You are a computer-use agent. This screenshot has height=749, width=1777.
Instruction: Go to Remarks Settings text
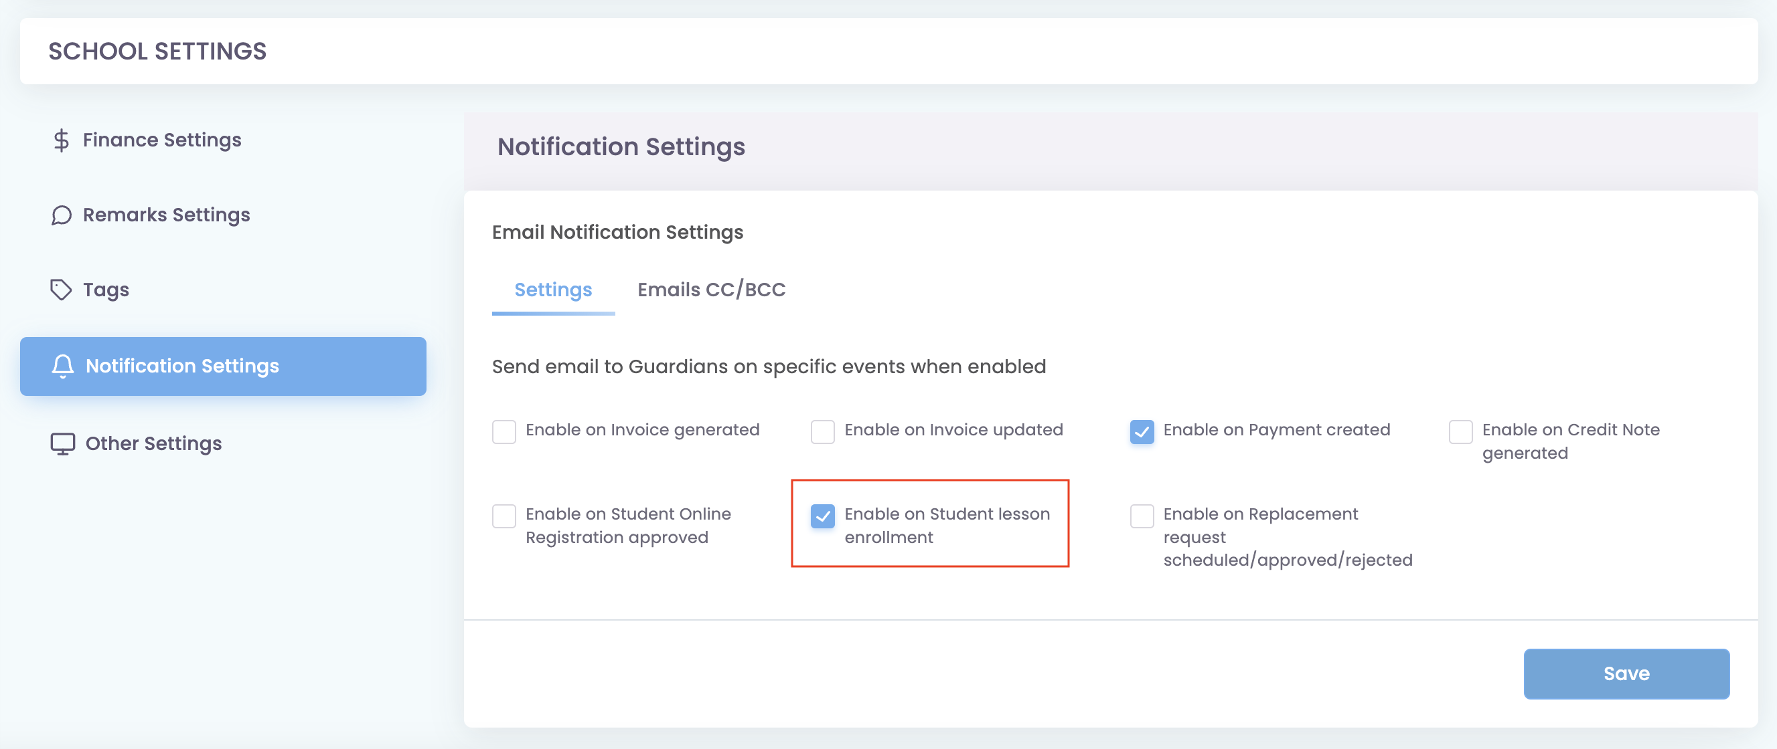pos(166,216)
